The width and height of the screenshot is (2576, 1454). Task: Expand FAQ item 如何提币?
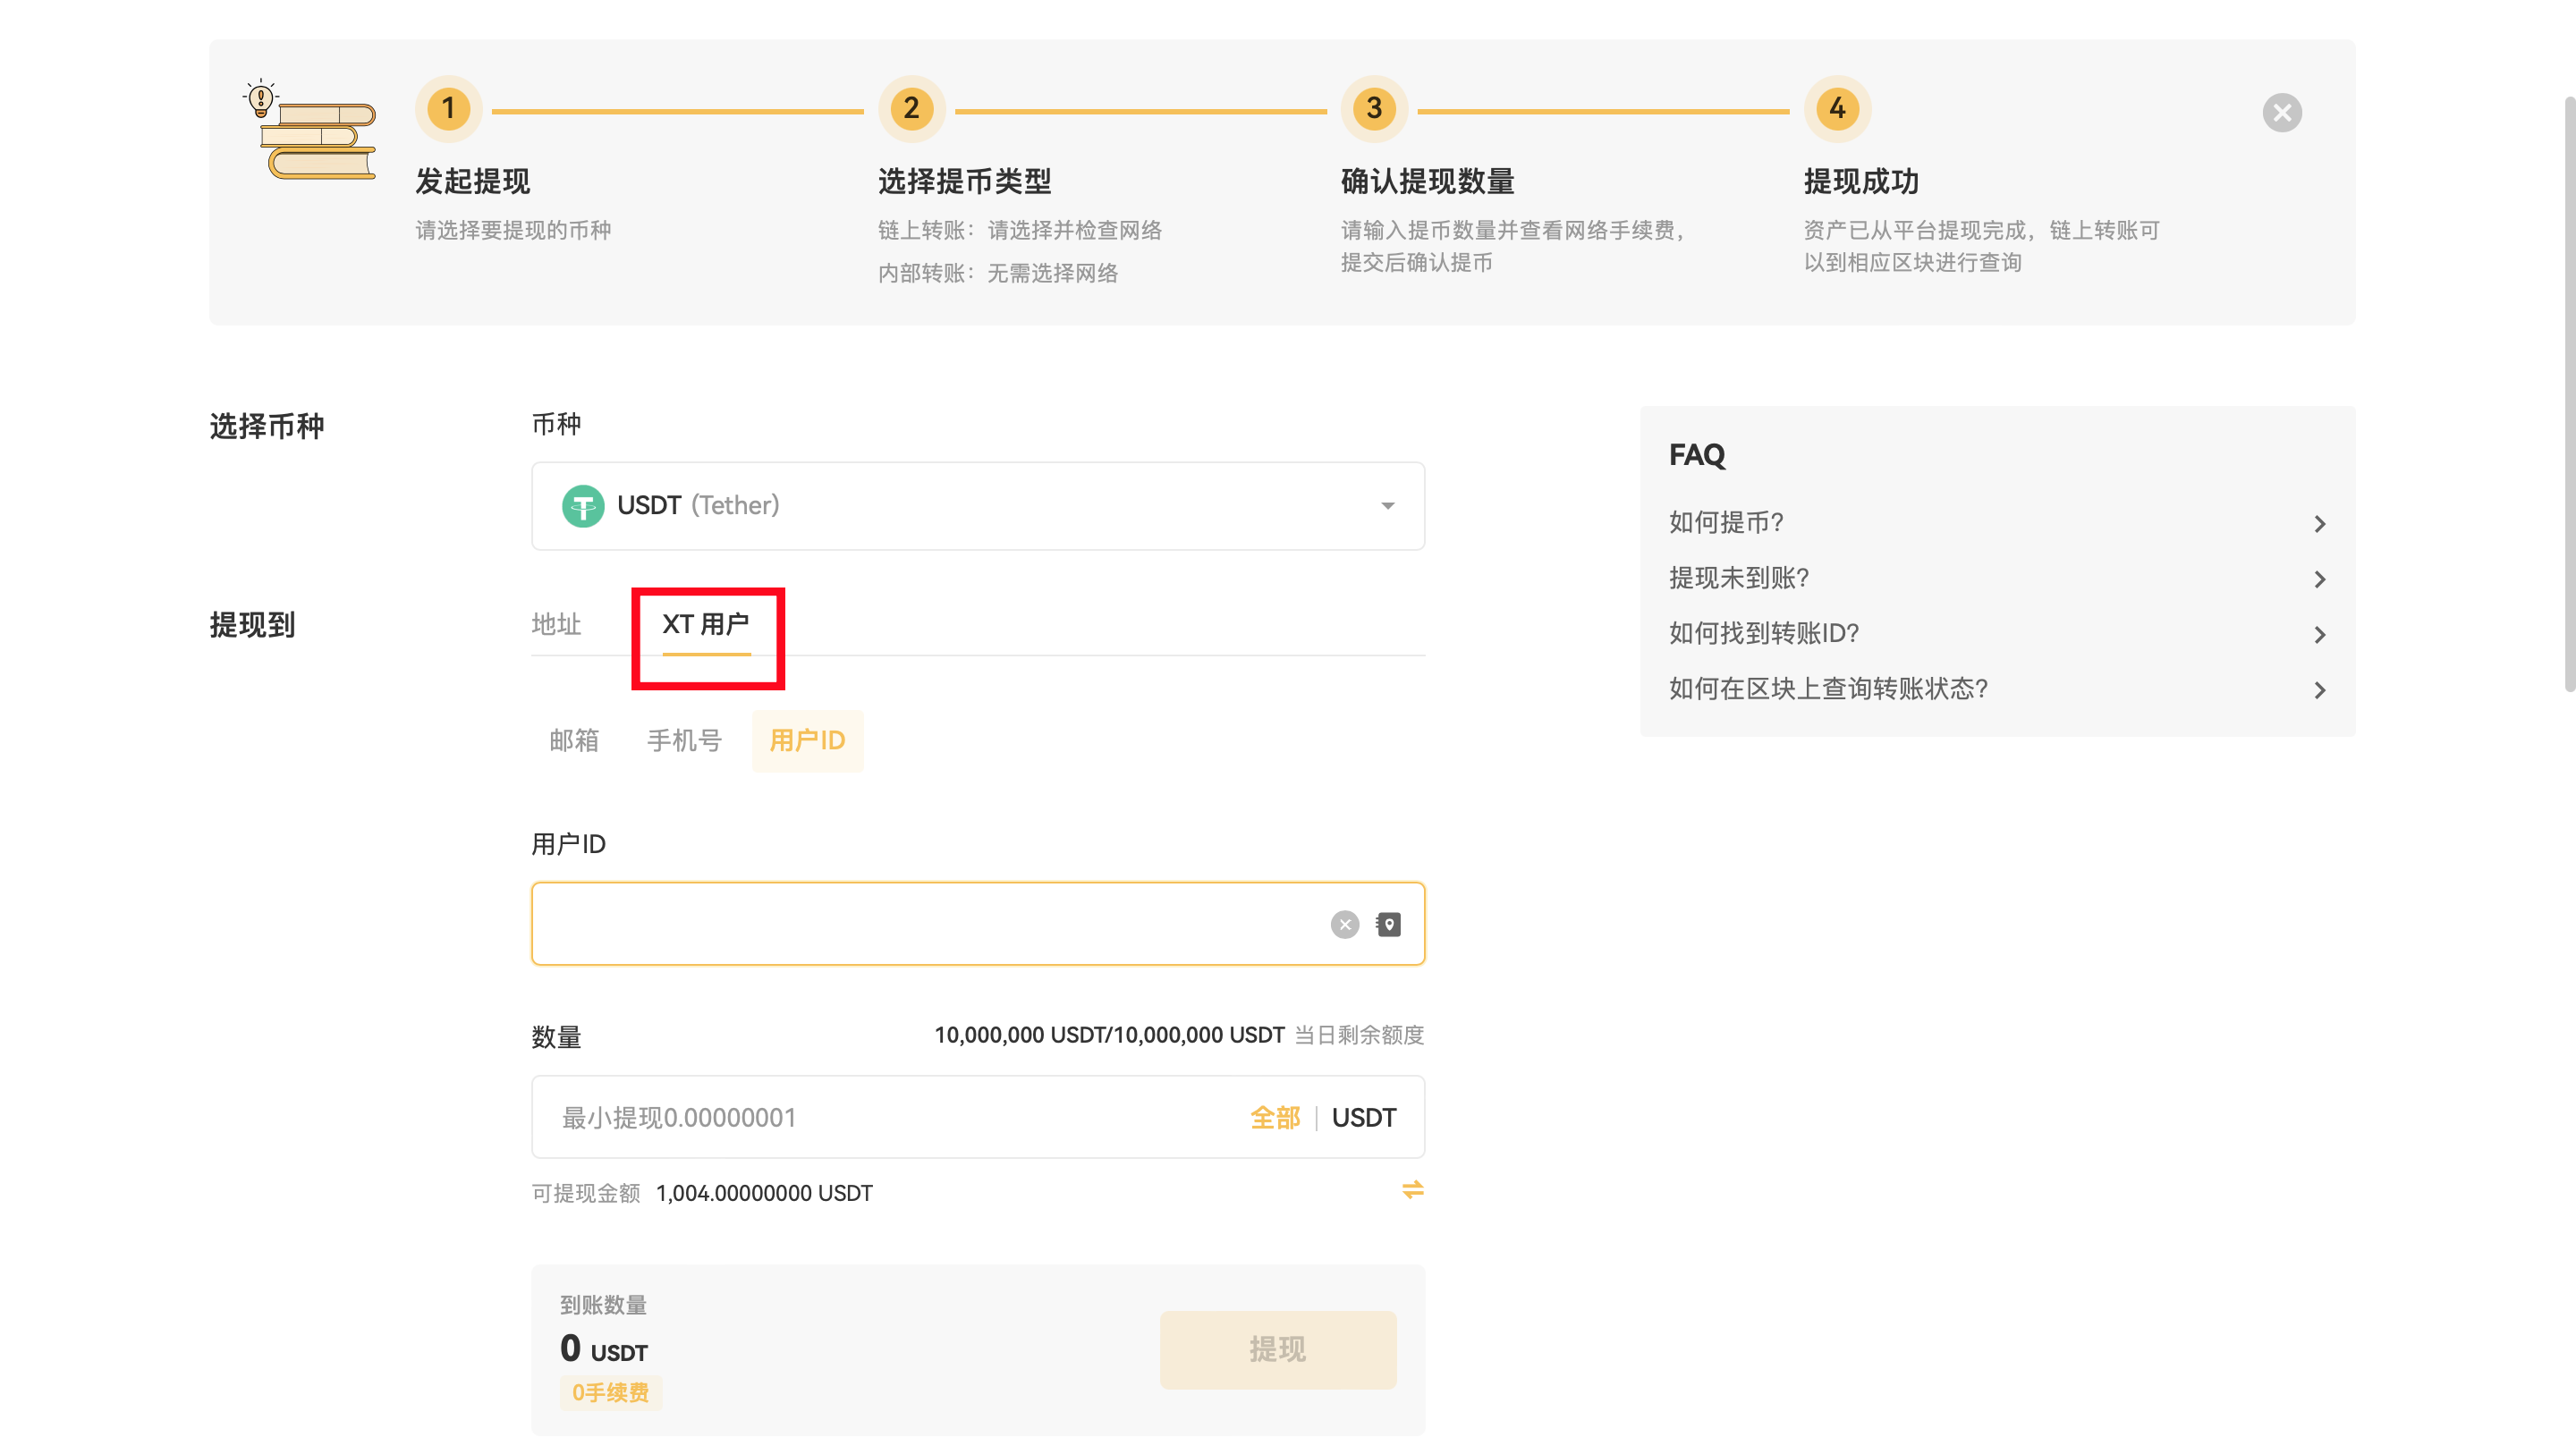pyautogui.click(x=1997, y=523)
